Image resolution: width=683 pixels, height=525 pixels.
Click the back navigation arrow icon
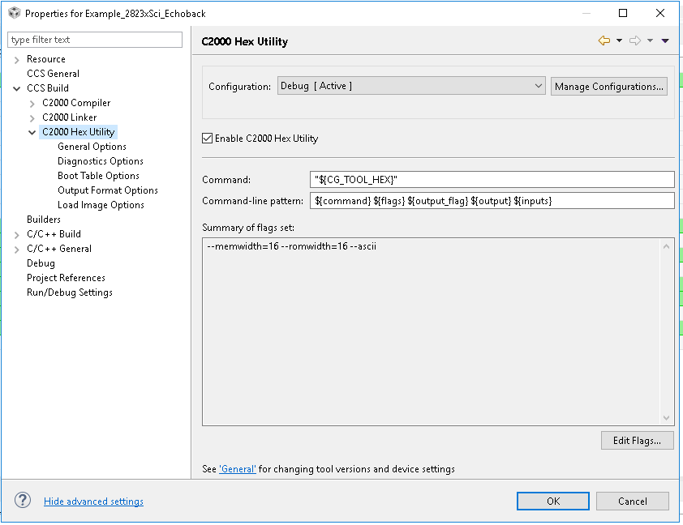click(x=604, y=41)
